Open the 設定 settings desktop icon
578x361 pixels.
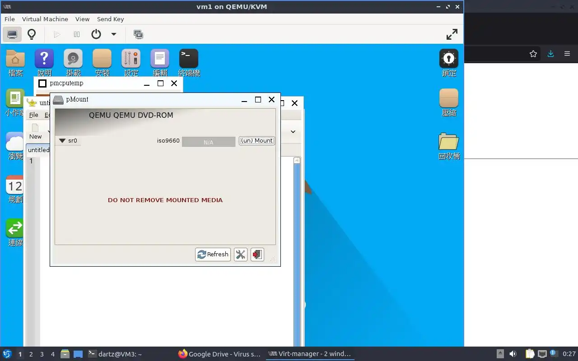pyautogui.click(x=131, y=63)
